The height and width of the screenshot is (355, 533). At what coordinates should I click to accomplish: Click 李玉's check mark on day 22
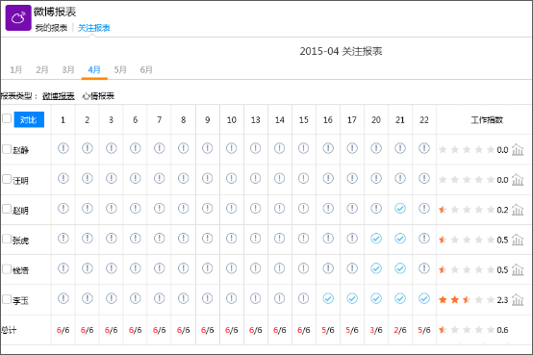pyautogui.click(x=424, y=298)
